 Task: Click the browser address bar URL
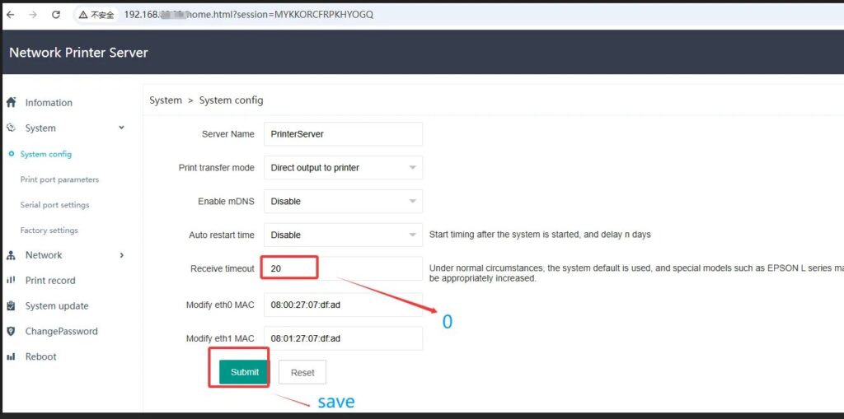point(249,15)
